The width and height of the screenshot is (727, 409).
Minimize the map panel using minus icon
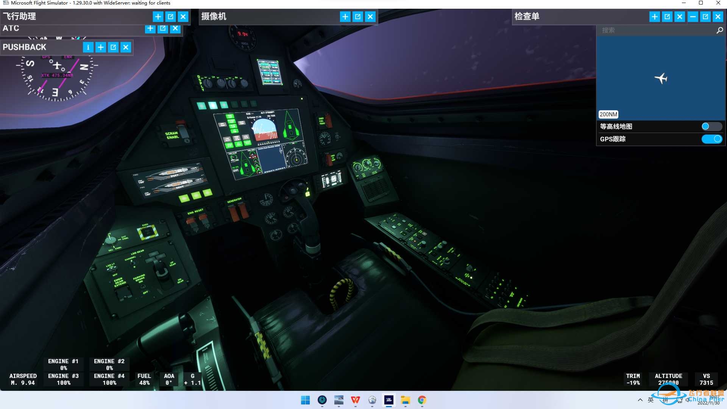click(x=693, y=17)
